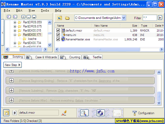
Task: Expand the Rar$DR09.875 tree node
Action: coord(15,26)
